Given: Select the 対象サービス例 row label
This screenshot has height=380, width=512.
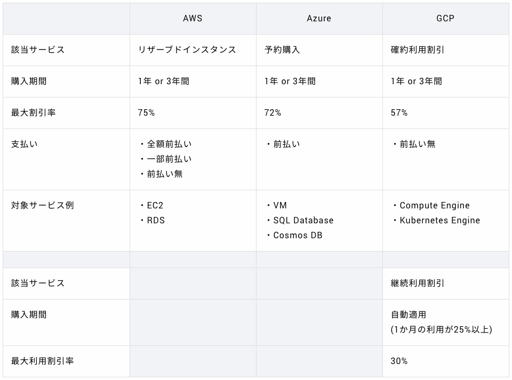Looking at the screenshot, I should pos(42,205).
